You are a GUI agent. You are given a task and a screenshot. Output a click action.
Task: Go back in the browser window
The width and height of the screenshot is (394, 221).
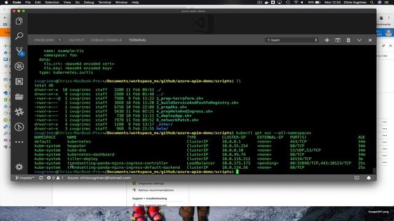pyautogui.click(x=5, y=18)
